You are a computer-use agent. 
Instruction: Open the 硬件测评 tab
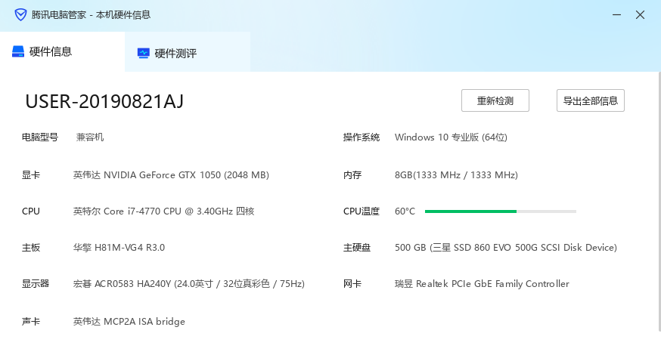[x=175, y=53]
